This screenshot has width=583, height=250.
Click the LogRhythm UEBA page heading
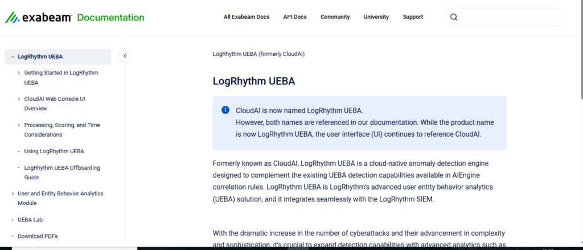coord(253,81)
